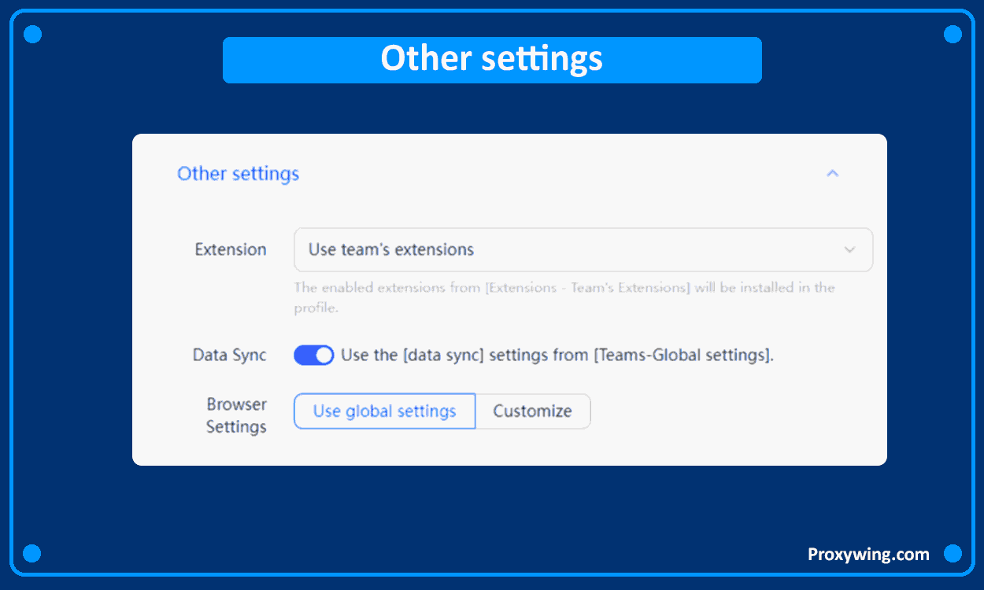Click the Extension field's dropdown arrow
Viewport: 984px width, 590px height.
click(x=849, y=250)
